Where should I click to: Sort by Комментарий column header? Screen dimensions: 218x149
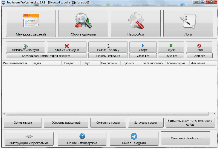[x=178, y=63]
